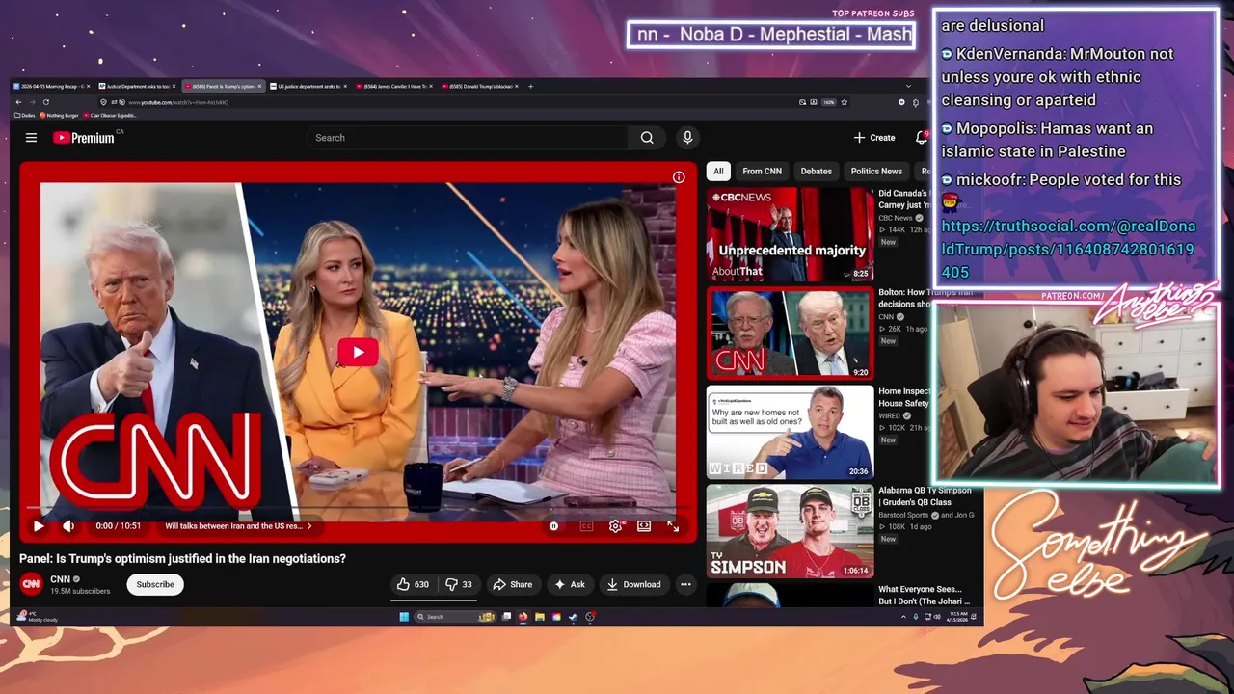Open the more actions three-dot menu
This screenshot has height=694, width=1234.
[685, 584]
